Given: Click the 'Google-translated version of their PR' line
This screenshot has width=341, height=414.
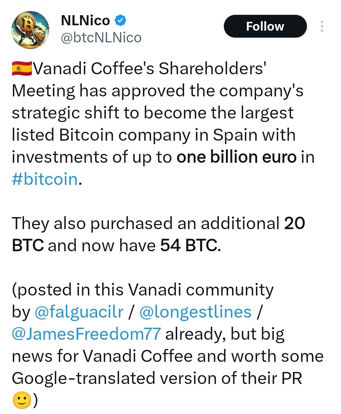Looking at the screenshot, I should click(x=157, y=378).
